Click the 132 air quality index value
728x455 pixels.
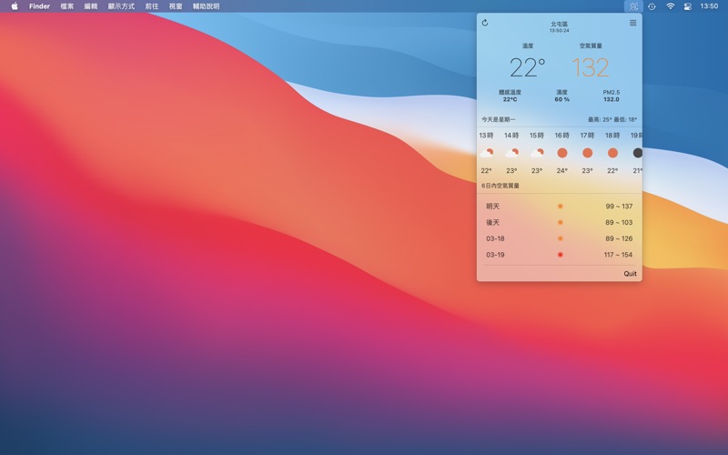coord(590,67)
